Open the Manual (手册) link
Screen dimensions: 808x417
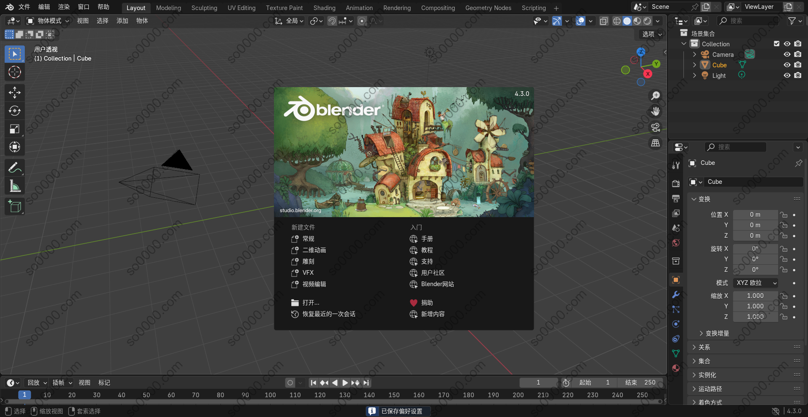(427, 239)
